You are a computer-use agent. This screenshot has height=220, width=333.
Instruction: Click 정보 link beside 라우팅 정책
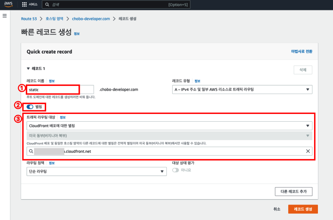click(52, 163)
